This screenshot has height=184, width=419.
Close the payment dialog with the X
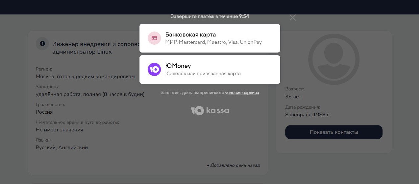(293, 17)
